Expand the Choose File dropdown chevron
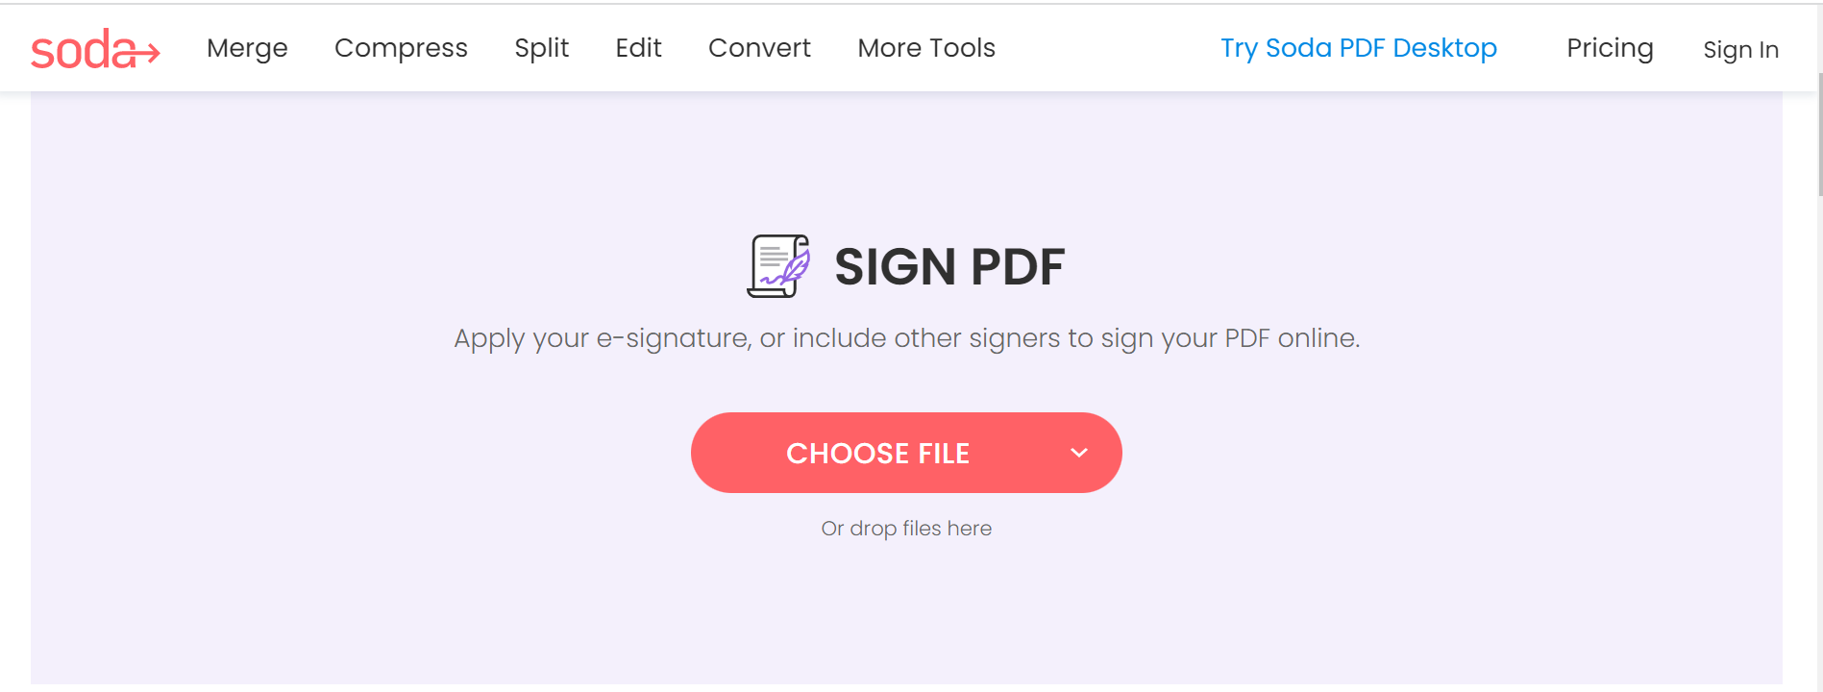This screenshot has height=692, width=1823. pos(1079,453)
